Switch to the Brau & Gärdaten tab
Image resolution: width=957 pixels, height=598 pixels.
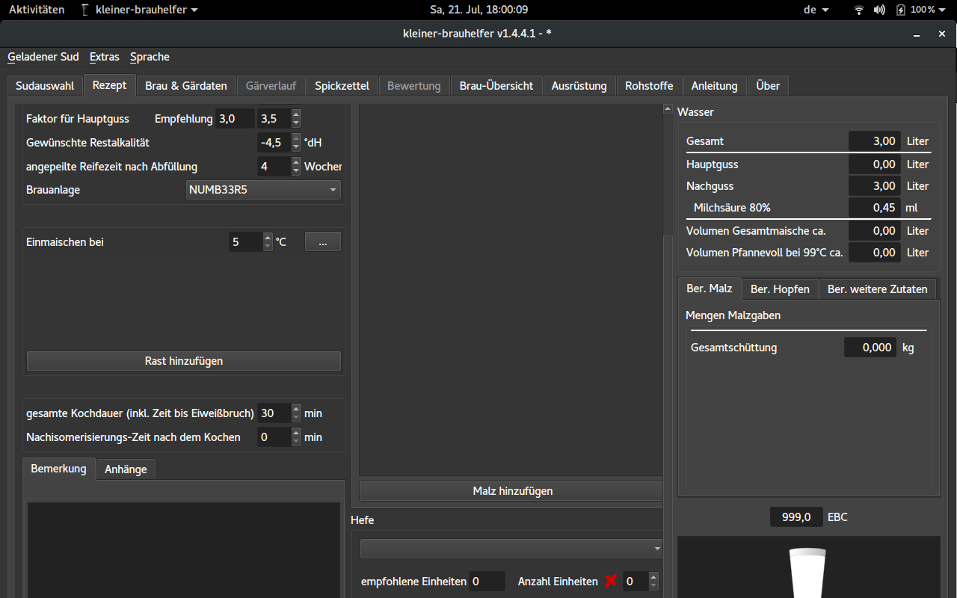pos(186,85)
